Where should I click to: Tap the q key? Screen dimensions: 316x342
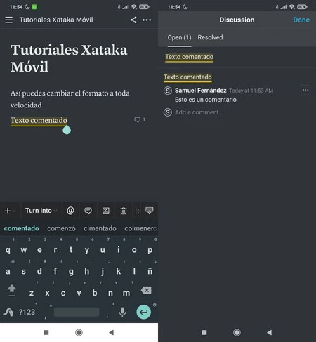pos(8,250)
